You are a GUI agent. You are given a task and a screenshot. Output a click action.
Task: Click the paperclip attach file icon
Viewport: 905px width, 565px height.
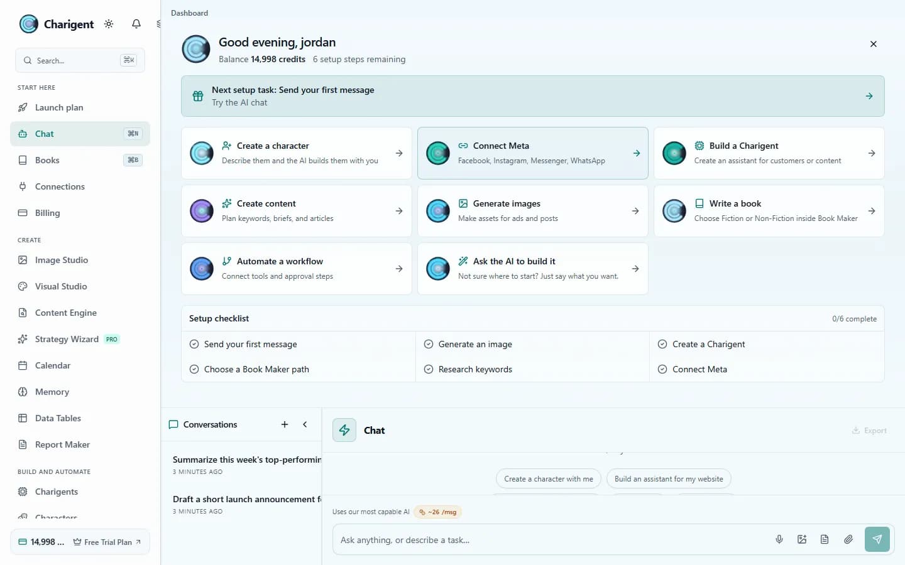[x=848, y=539]
